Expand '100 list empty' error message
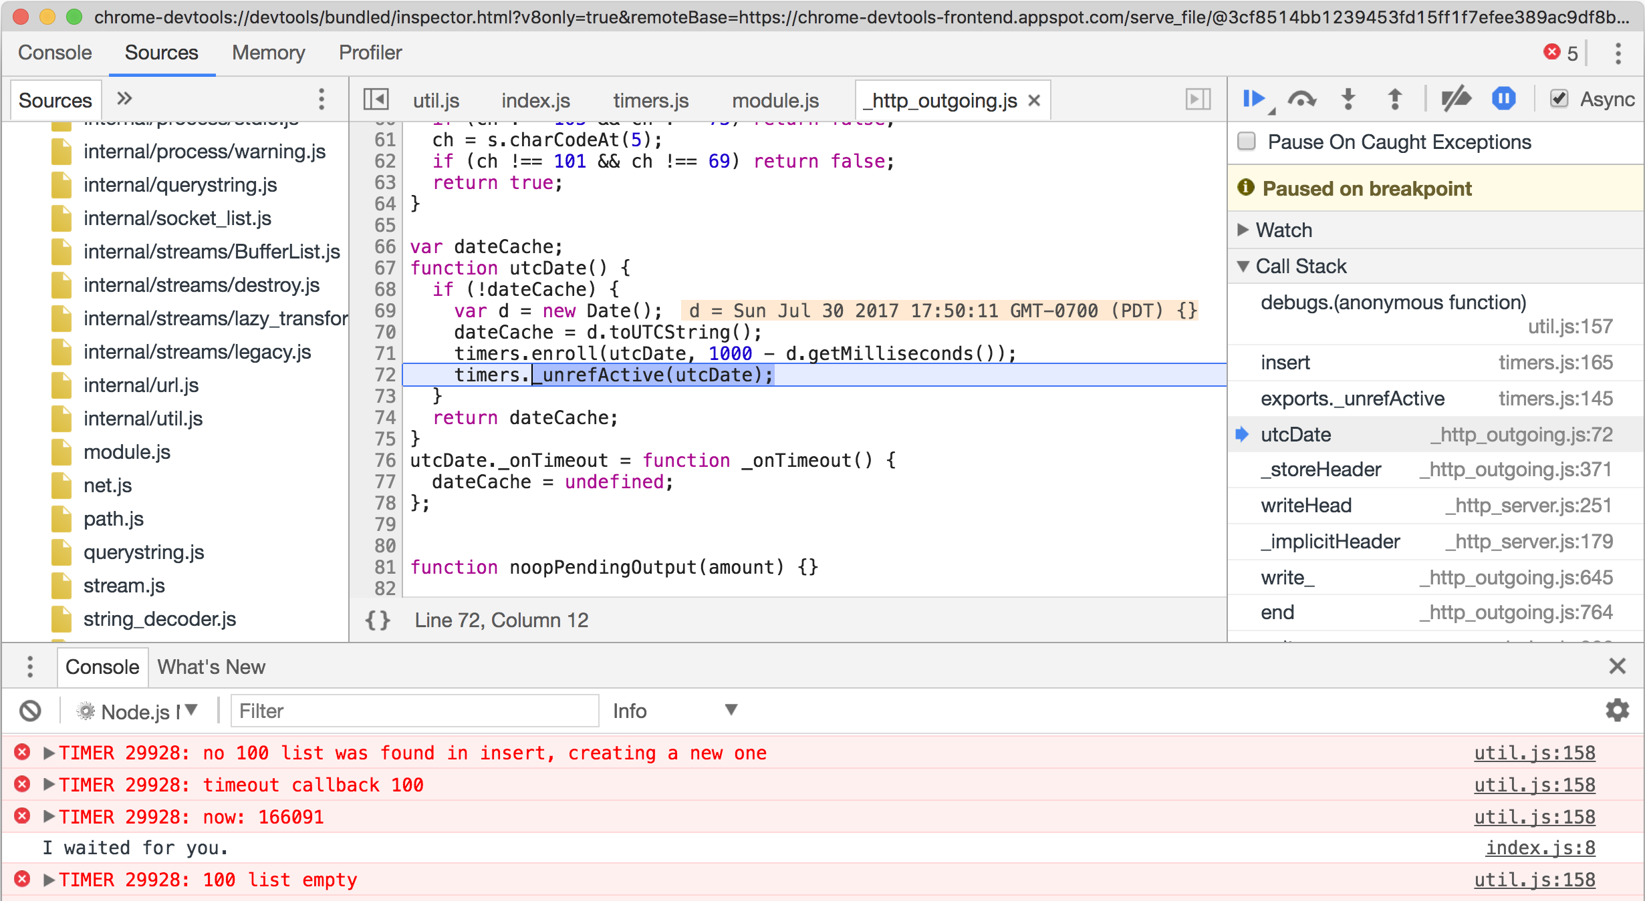The width and height of the screenshot is (1645, 901). coord(49,879)
